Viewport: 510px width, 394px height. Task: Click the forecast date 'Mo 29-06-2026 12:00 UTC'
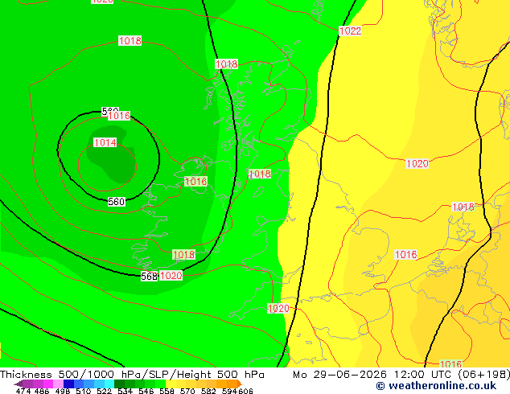(374, 375)
